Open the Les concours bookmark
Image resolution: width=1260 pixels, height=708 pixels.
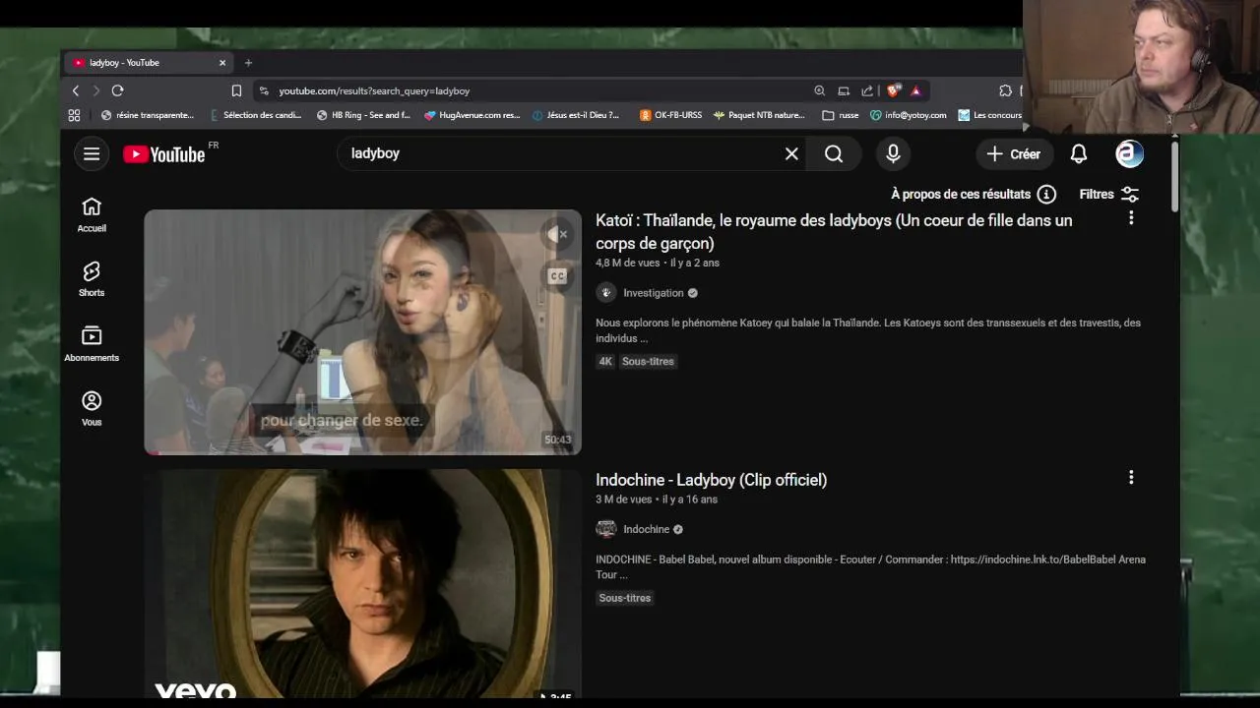990,115
